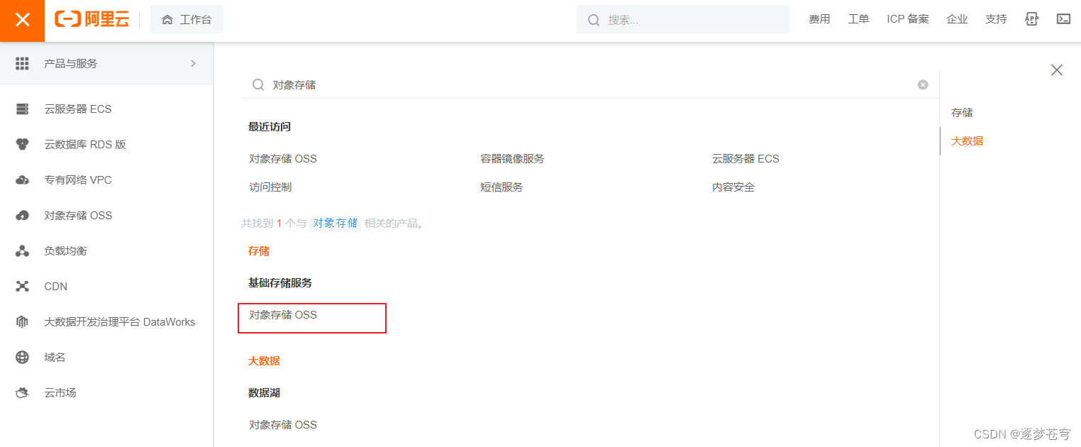Screen dimensions: 1081x447
Task: Open 对象存储 OSS under 数据湖
Action: pyautogui.click(x=283, y=425)
